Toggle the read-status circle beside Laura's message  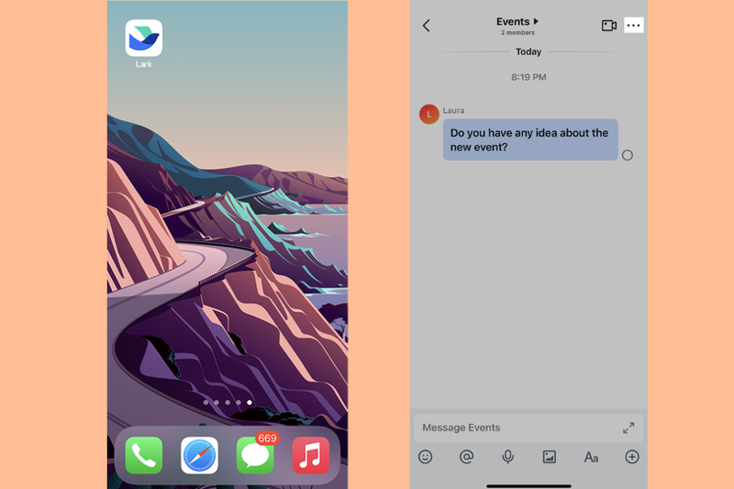click(x=628, y=155)
